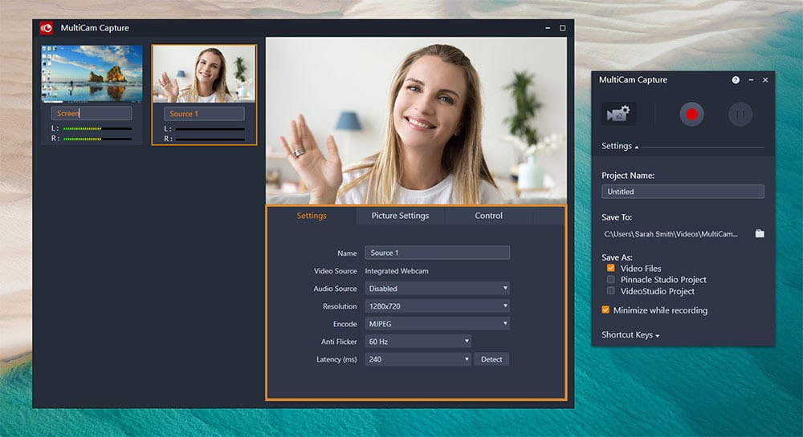Image resolution: width=803 pixels, height=437 pixels.
Task: Select the Source 1 webcam thumbnail
Action: pos(204,74)
